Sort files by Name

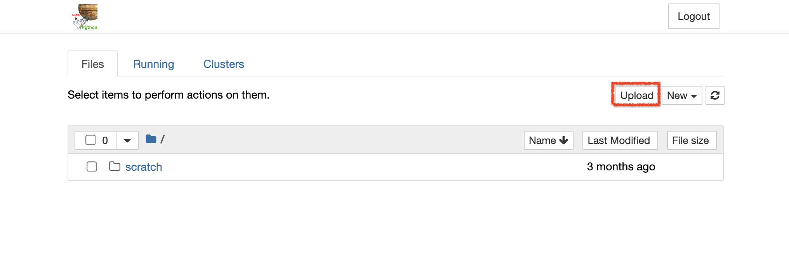(x=542, y=140)
